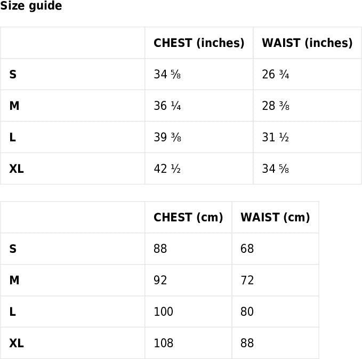This screenshot has height=359, width=362.
Task: Select the CHEST (cm) column header
Action: point(188,218)
